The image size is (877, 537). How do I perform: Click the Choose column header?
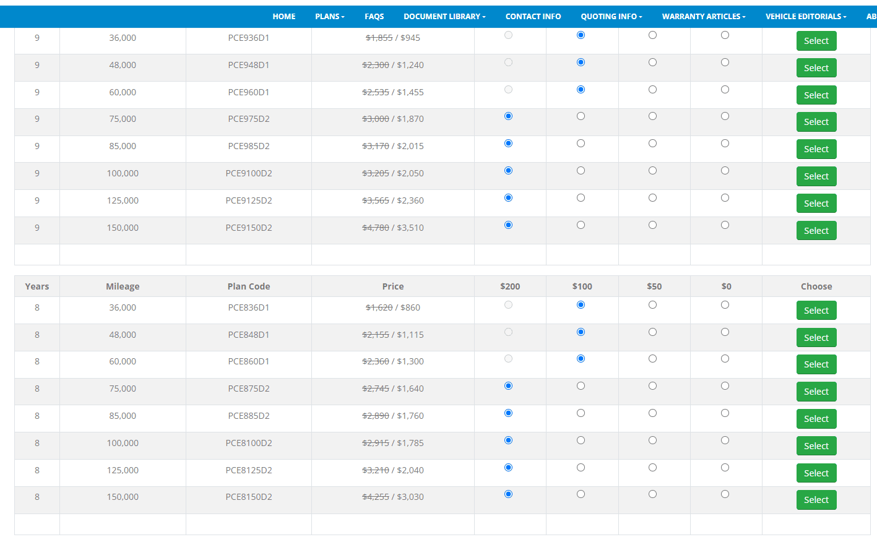point(816,286)
